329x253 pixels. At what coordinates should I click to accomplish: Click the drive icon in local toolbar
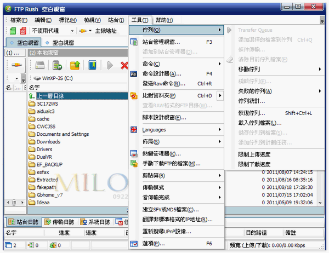pyautogui.click(x=40, y=65)
